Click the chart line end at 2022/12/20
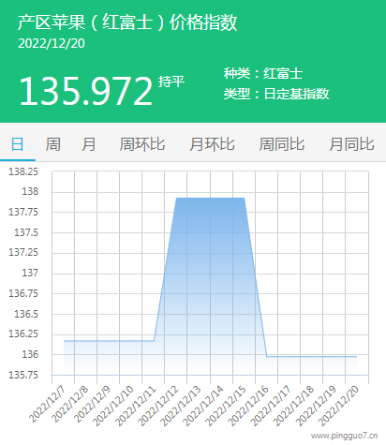386x445 pixels. (356, 356)
